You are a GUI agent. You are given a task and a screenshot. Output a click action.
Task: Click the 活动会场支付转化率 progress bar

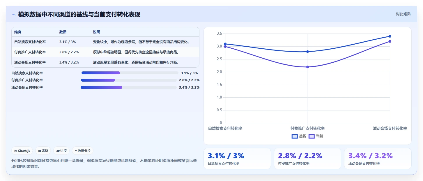pyautogui.click(x=129, y=87)
